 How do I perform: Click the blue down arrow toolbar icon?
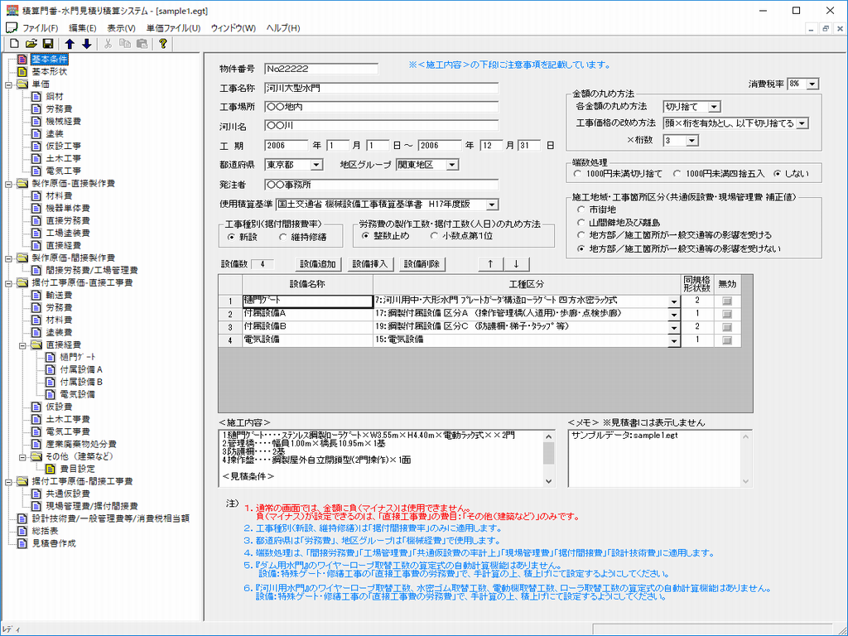pyautogui.click(x=87, y=43)
